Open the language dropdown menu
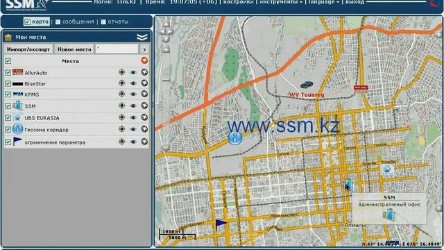 (x=324, y=2)
